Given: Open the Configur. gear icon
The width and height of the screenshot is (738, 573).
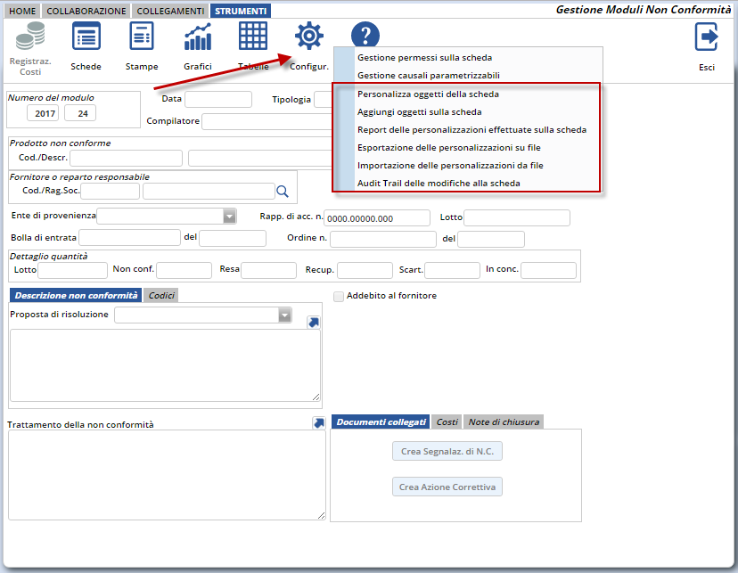Looking at the screenshot, I should (x=308, y=37).
